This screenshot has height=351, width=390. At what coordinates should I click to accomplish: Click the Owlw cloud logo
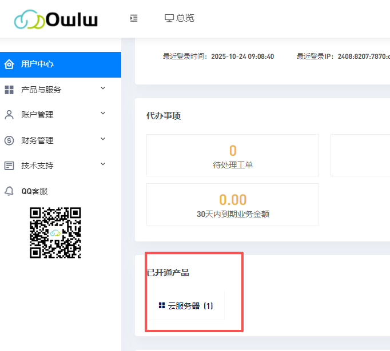pyautogui.click(x=55, y=19)
